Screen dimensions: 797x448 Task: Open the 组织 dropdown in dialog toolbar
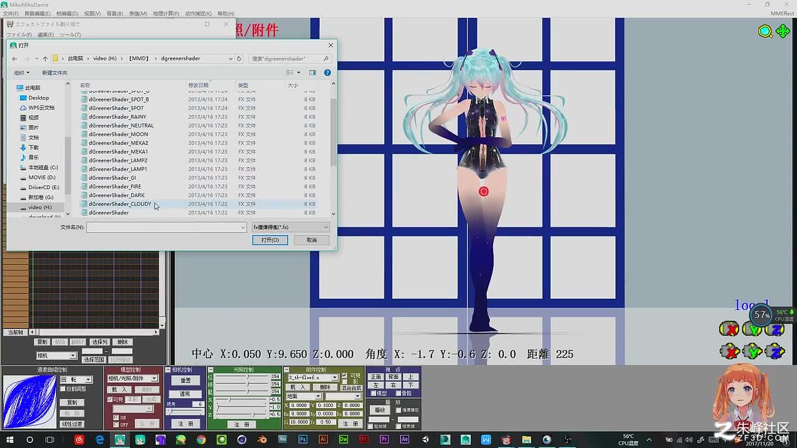pos(22,73)
